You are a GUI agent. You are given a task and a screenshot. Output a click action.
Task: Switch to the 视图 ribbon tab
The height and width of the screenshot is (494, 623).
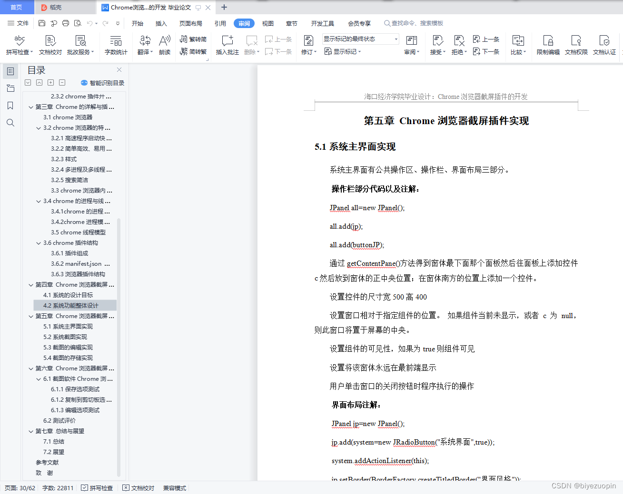(x=268, y=23)
